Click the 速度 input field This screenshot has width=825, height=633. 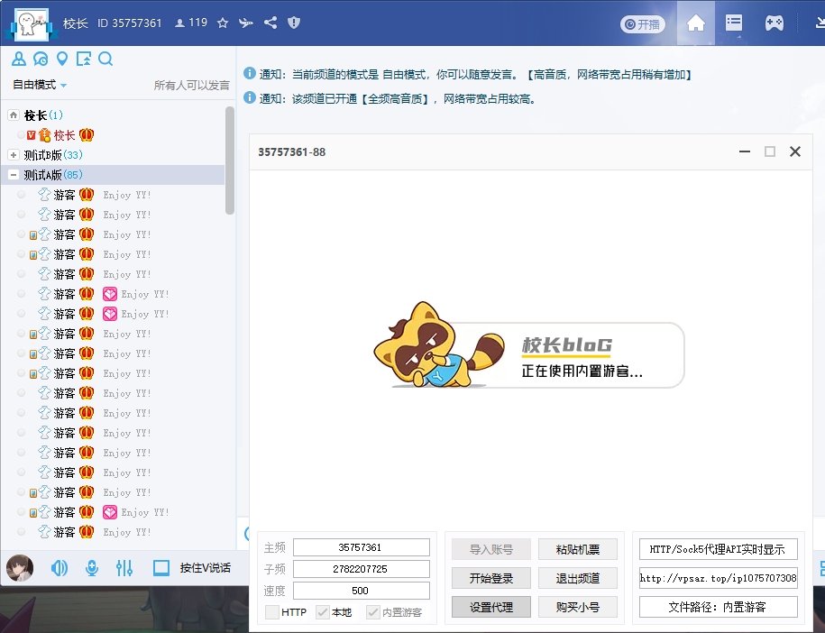pyautogui.click(x=361, y=591)
